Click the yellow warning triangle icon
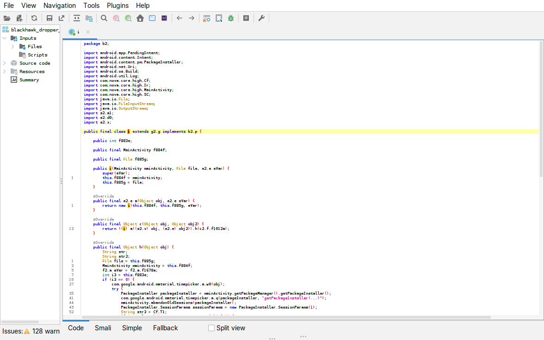The image size is (544, 340). pos(27,331)
